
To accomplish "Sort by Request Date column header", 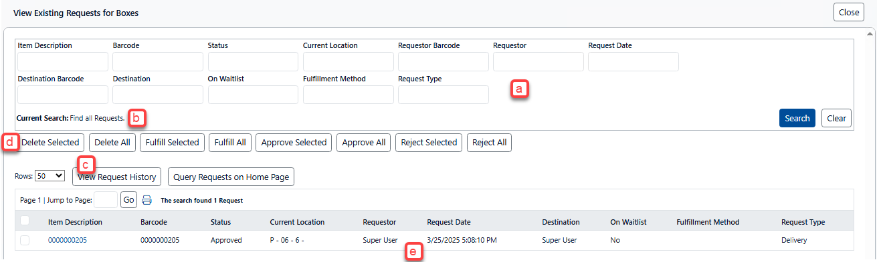I will tap(449, 222).
